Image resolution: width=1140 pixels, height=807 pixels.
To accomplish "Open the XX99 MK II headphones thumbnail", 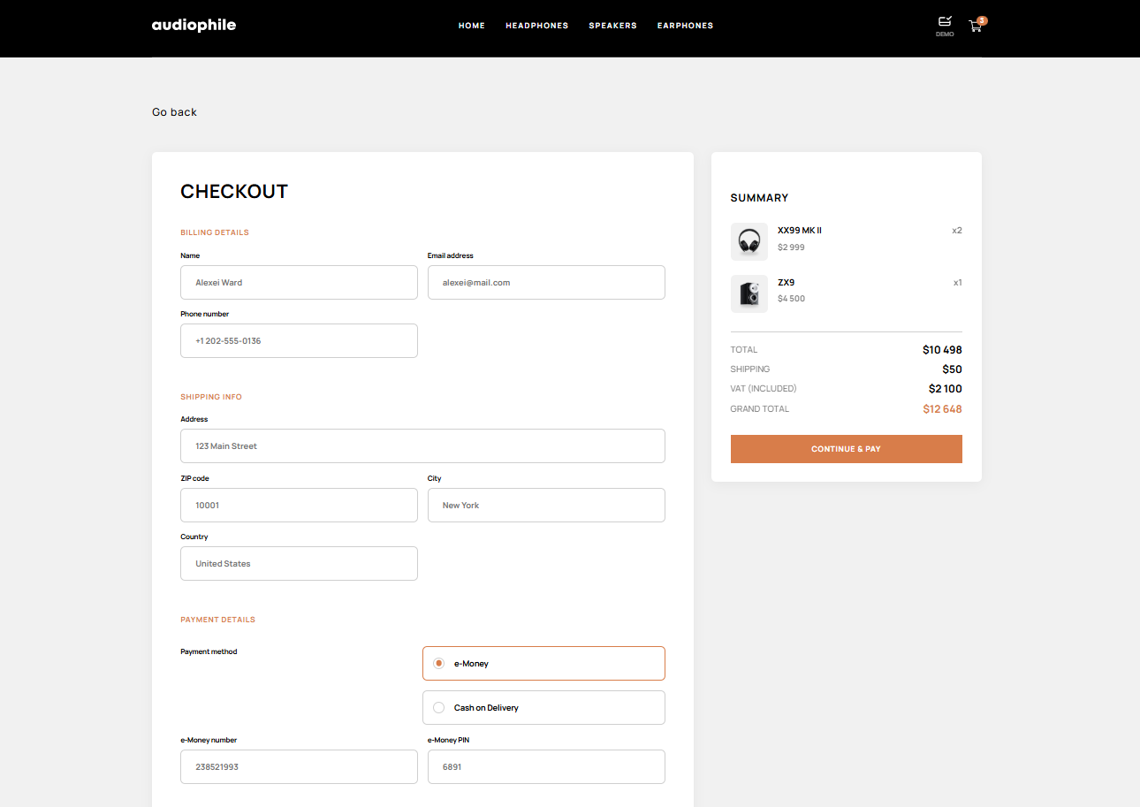I will 749,241.
